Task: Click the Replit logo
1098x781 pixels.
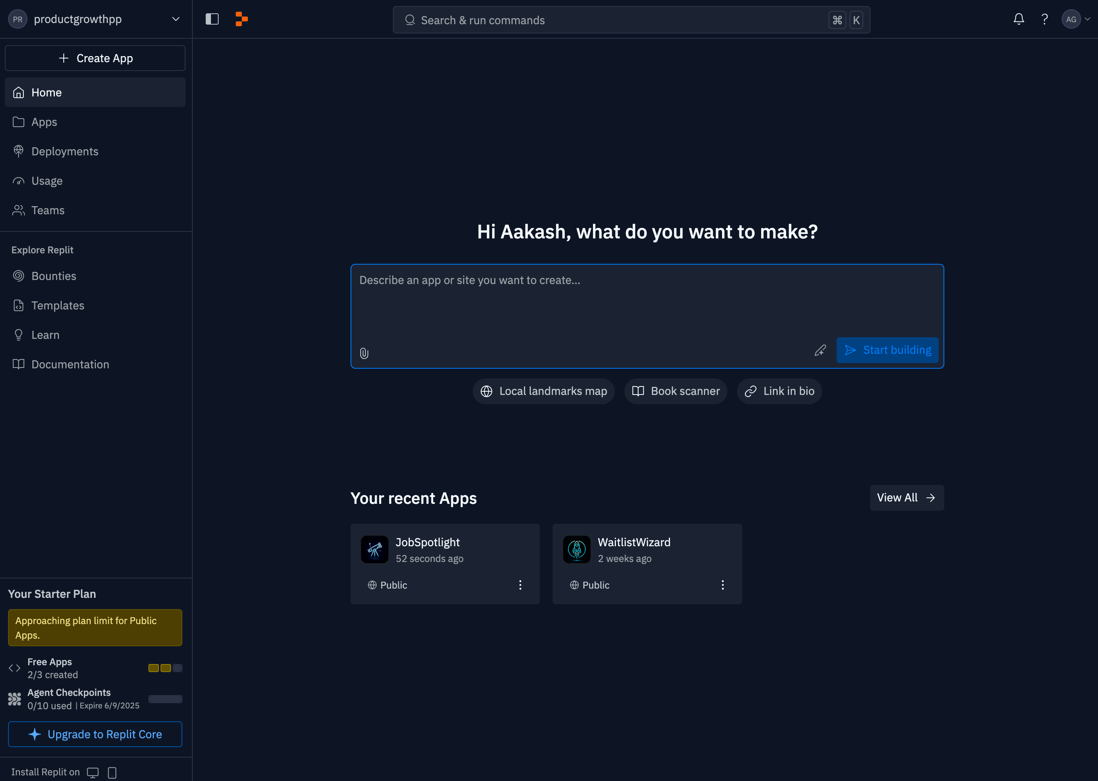Action: coord(241,19)
